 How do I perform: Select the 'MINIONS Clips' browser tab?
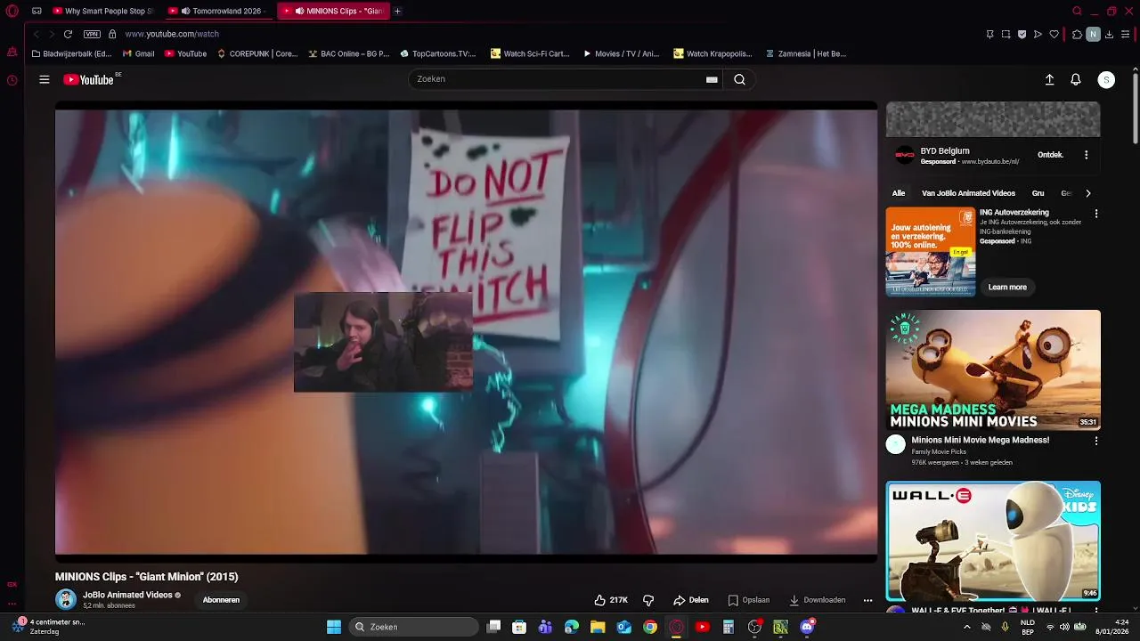click(x=333, y=12)
